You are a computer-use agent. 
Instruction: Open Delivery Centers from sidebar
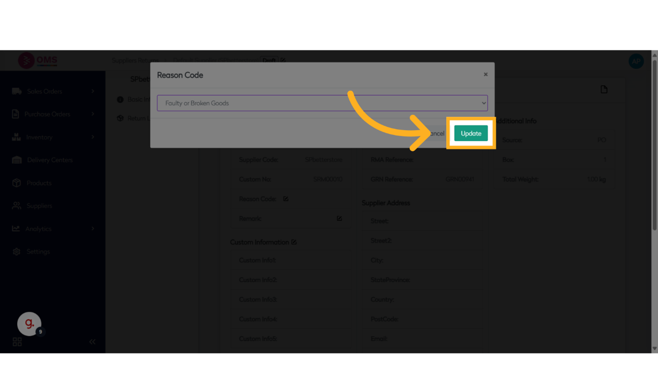[49, 160]
